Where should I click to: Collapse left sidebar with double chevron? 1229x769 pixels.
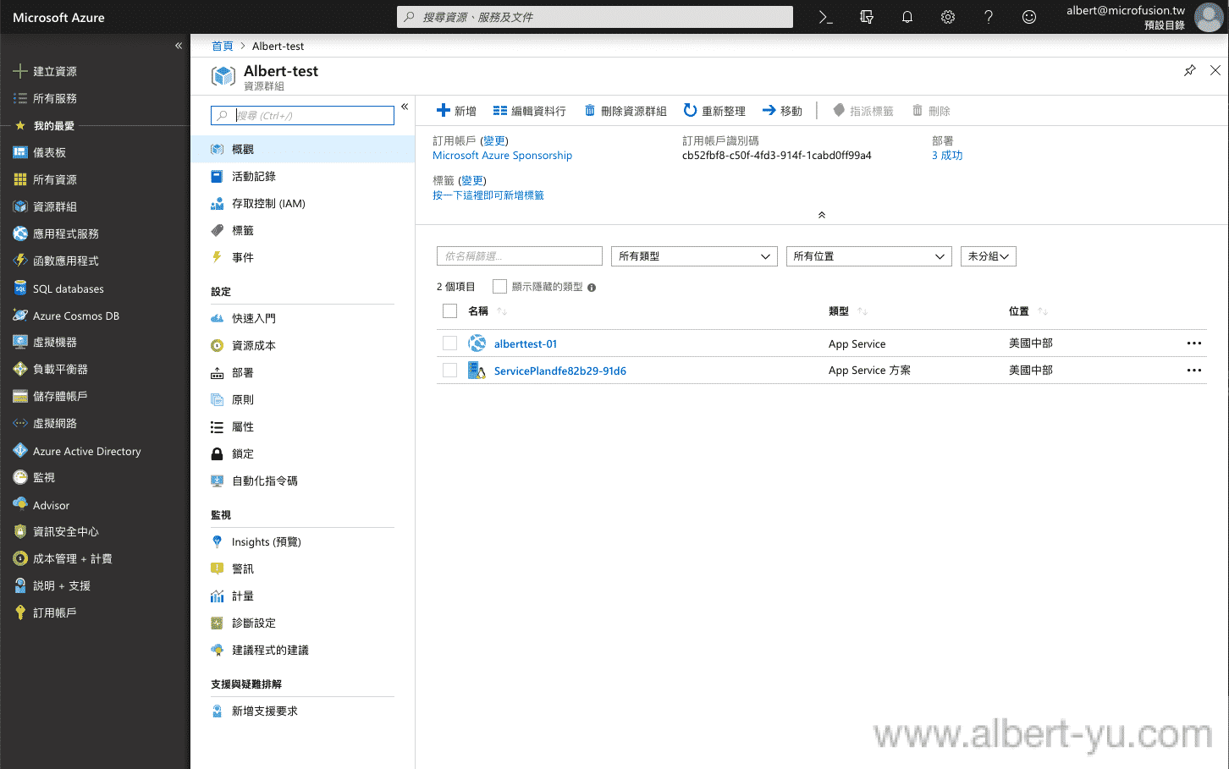pyautogui.click(x=179, y=46)
